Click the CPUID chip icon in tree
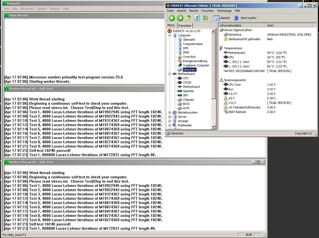The height and width of the screenshot is (238, 319). (x=180, y=82)
